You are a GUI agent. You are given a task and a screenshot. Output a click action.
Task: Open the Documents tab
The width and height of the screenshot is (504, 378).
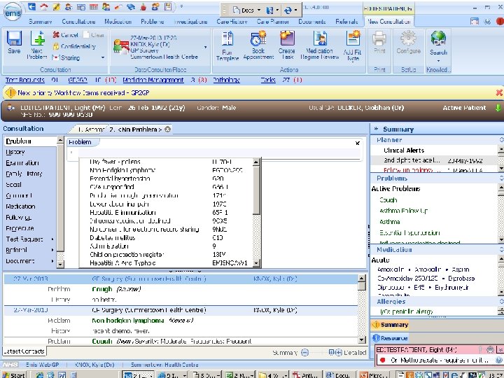[311, 22]
